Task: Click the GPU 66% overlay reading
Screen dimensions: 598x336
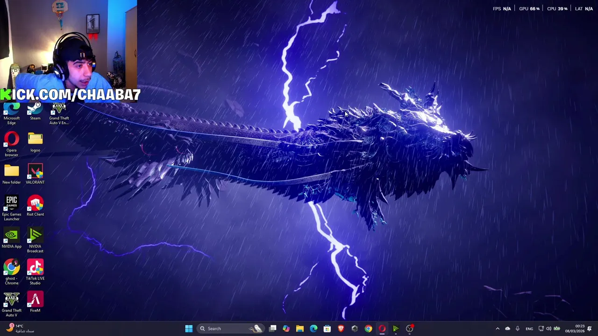Action: click(x=529, y=9)
